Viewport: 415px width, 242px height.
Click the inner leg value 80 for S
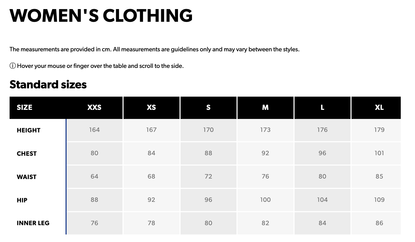208,223
